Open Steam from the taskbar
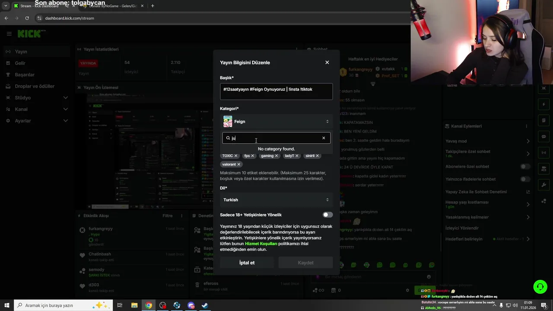553x311 pixels. point(205,305)
